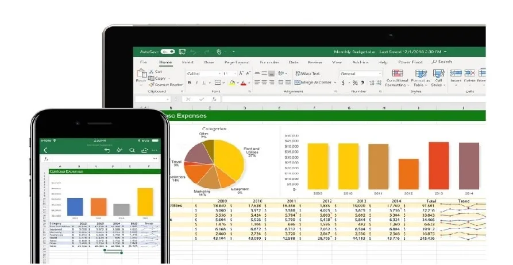
Task: Open the Conditional Formatting menu
Action: pyautogui.click(x=397, y=78)
